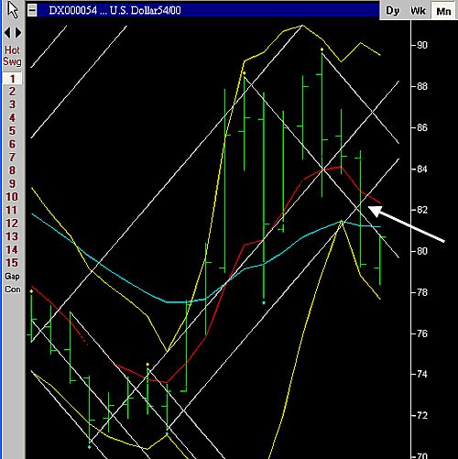Switch to the Mn monthly tab
The height and width of the screenshot is (459, 458).
point(443,11)
